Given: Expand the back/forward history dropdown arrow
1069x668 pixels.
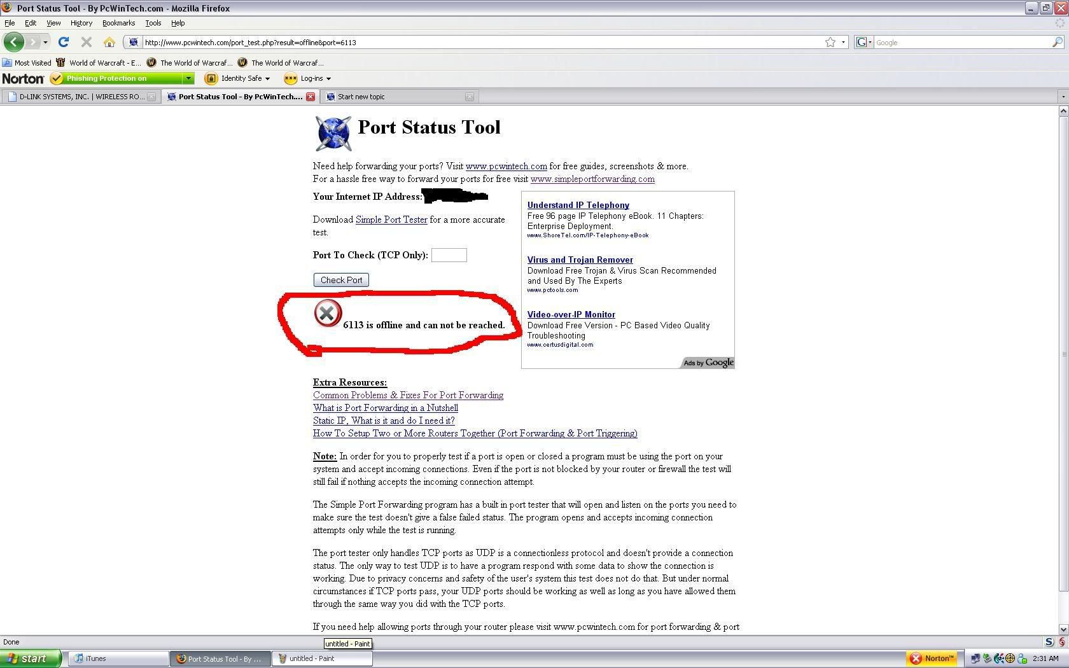Looking at the screenshot, I should coord(45,42).
